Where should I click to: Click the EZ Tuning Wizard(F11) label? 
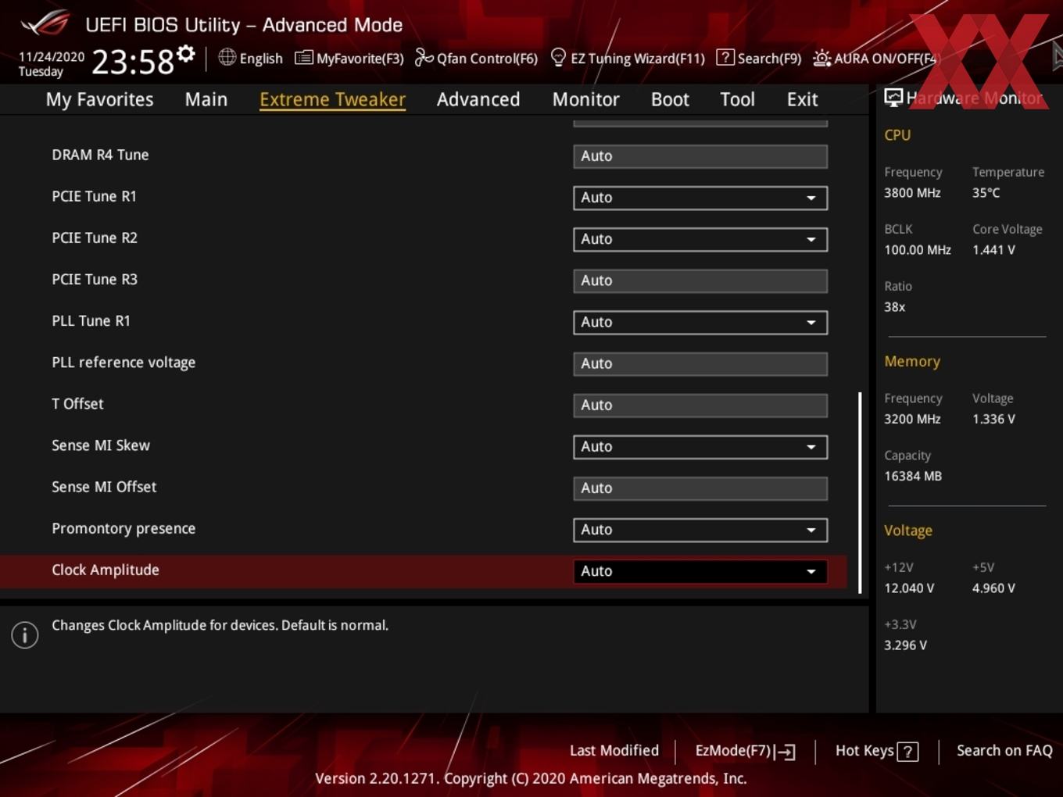[638, 59]
